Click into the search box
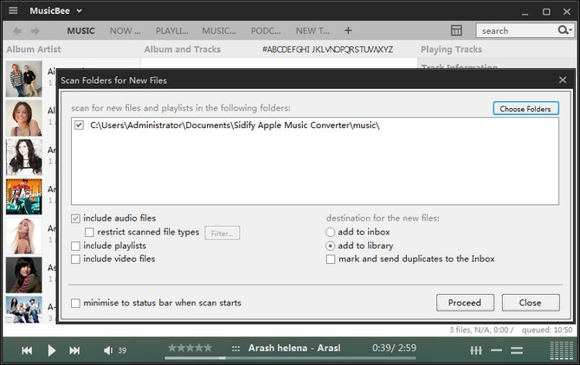 click(x=516, y=30)
